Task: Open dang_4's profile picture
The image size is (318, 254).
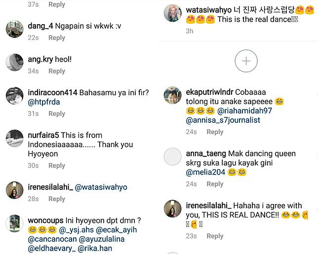Action: coord(15,30)
